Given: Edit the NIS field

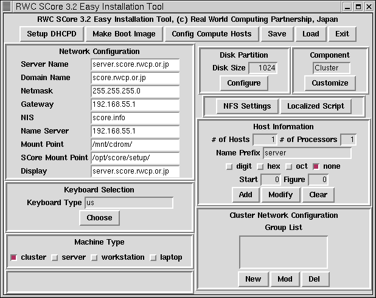Looking at the screenshot, I should (135, 118).
